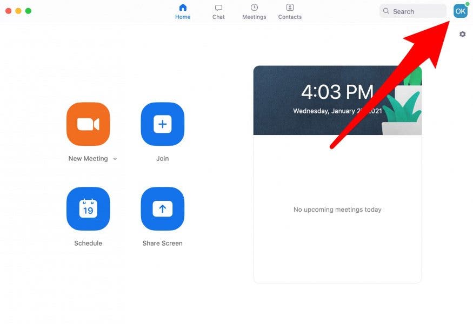Click the Share Screen text label
The image size is (473, 324).
point(162,244)
